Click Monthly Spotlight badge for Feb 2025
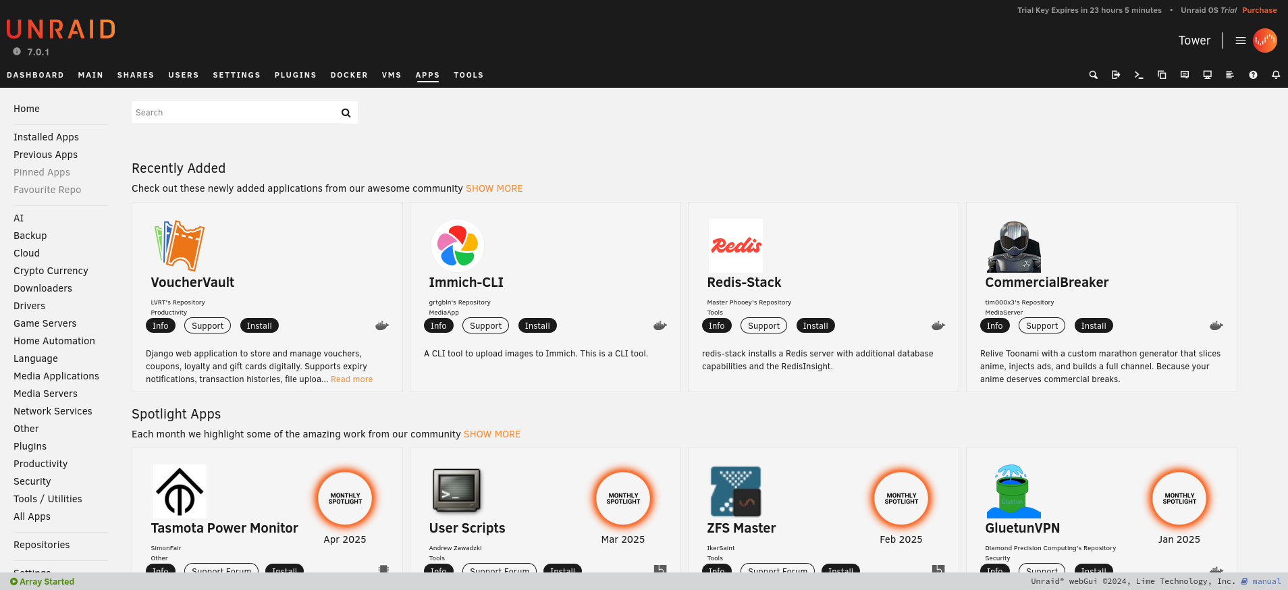 901,499
